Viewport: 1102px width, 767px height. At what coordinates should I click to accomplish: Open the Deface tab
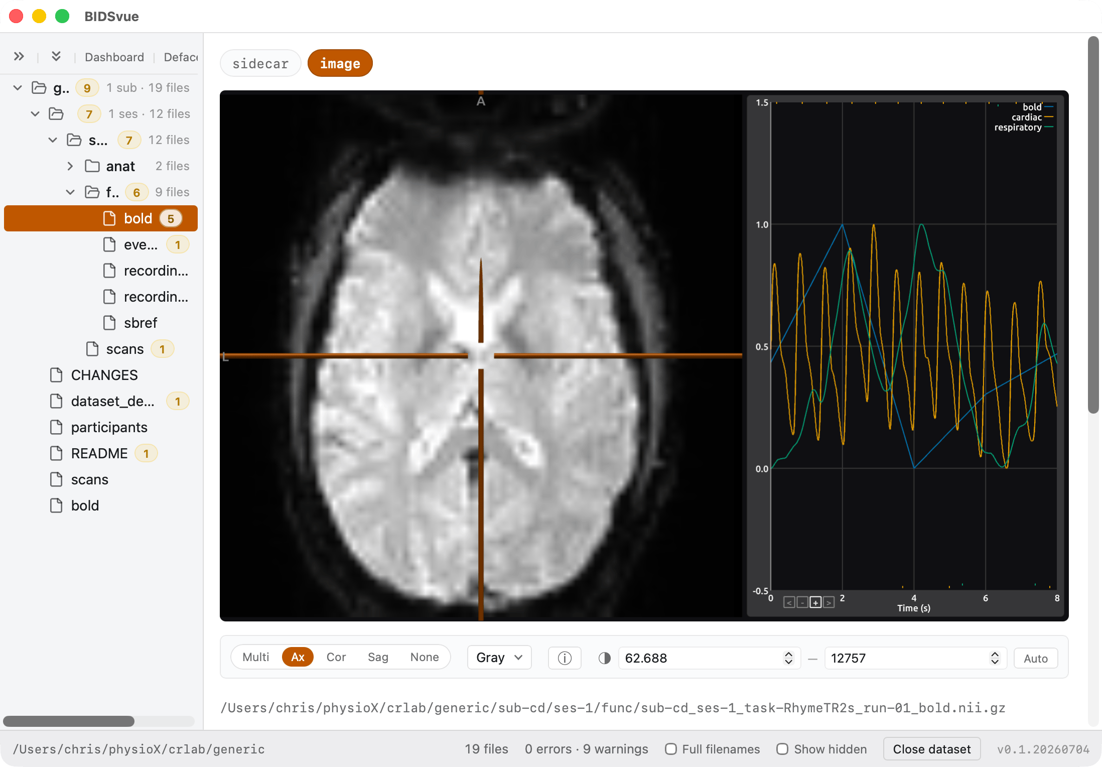tap(181, 57)
